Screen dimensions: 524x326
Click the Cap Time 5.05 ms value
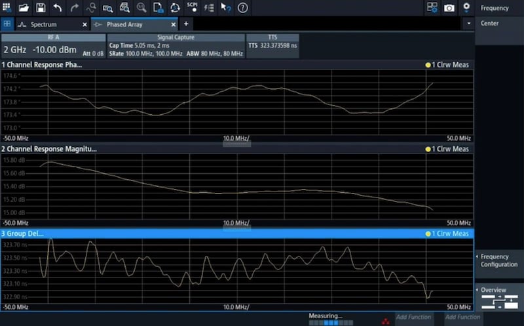coord(140,45)
